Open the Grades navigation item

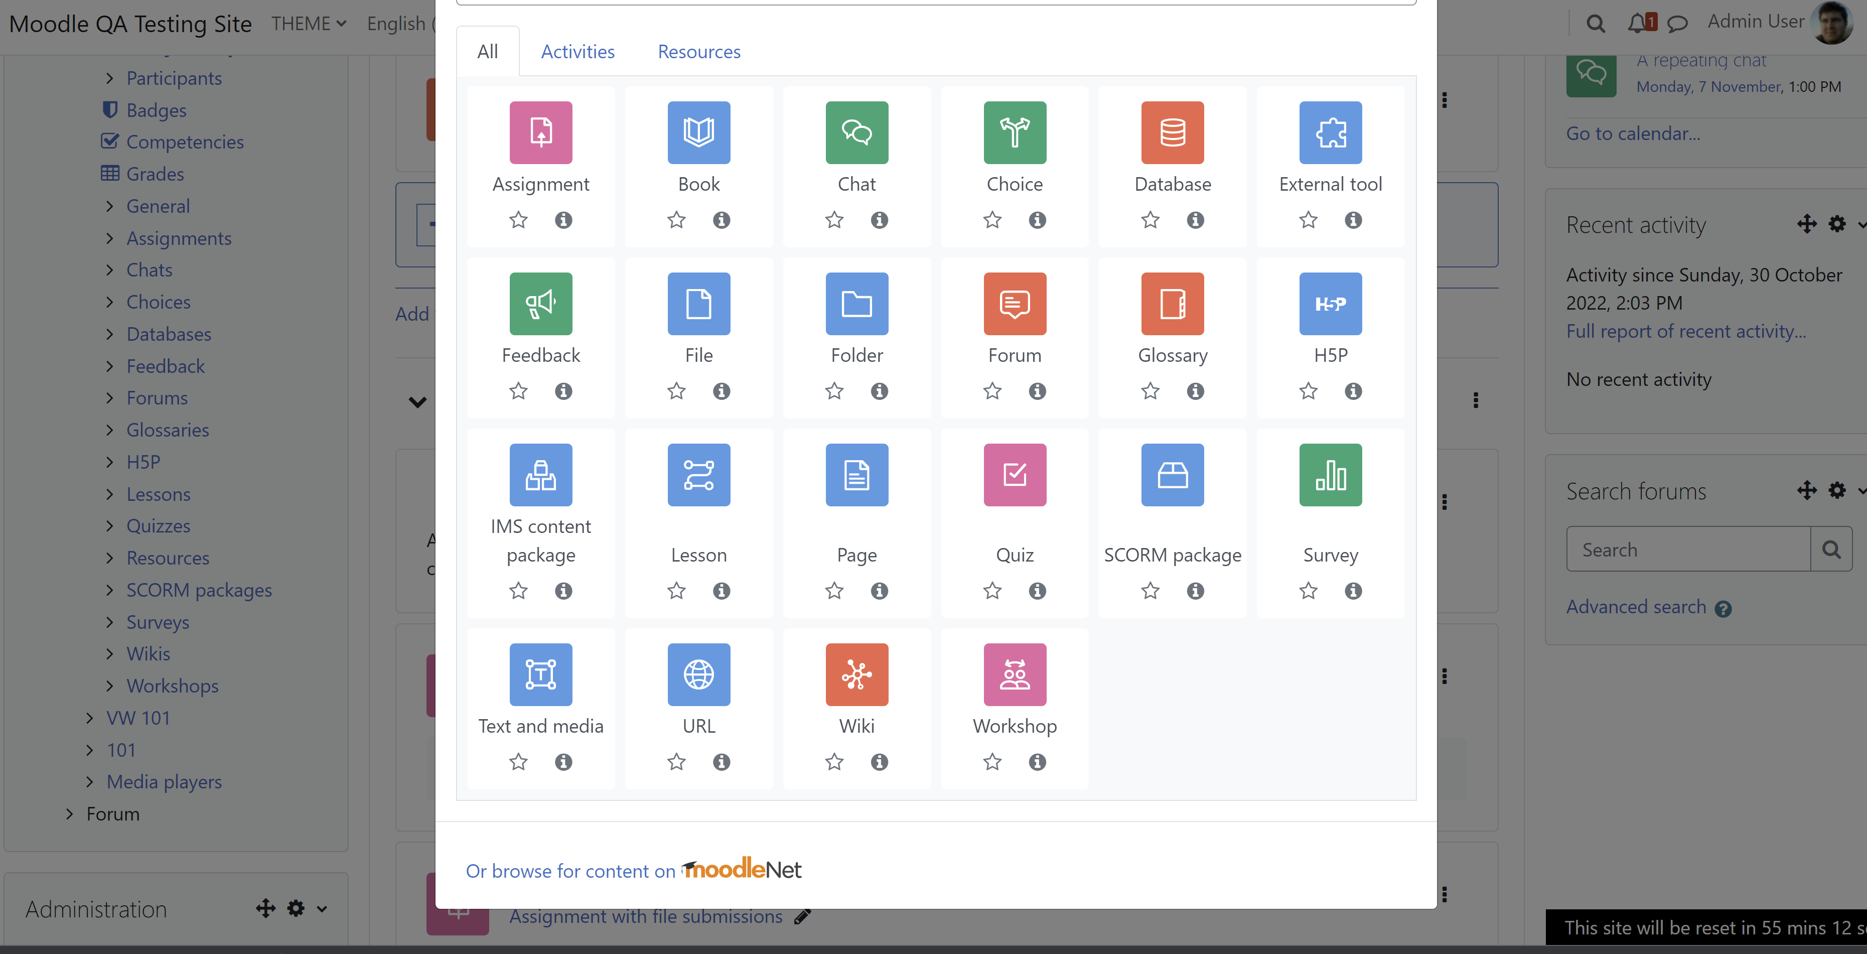(155, 174)
